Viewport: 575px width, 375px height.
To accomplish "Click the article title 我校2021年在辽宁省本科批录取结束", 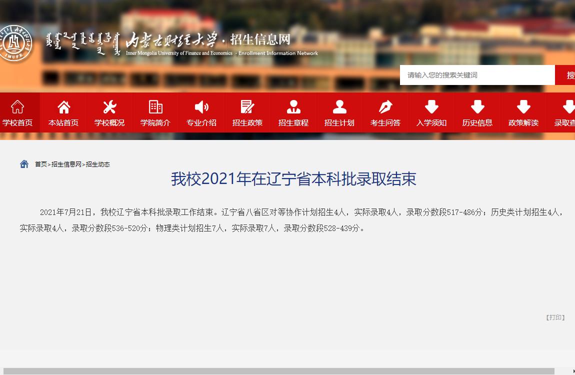I will tap(293, 179).
